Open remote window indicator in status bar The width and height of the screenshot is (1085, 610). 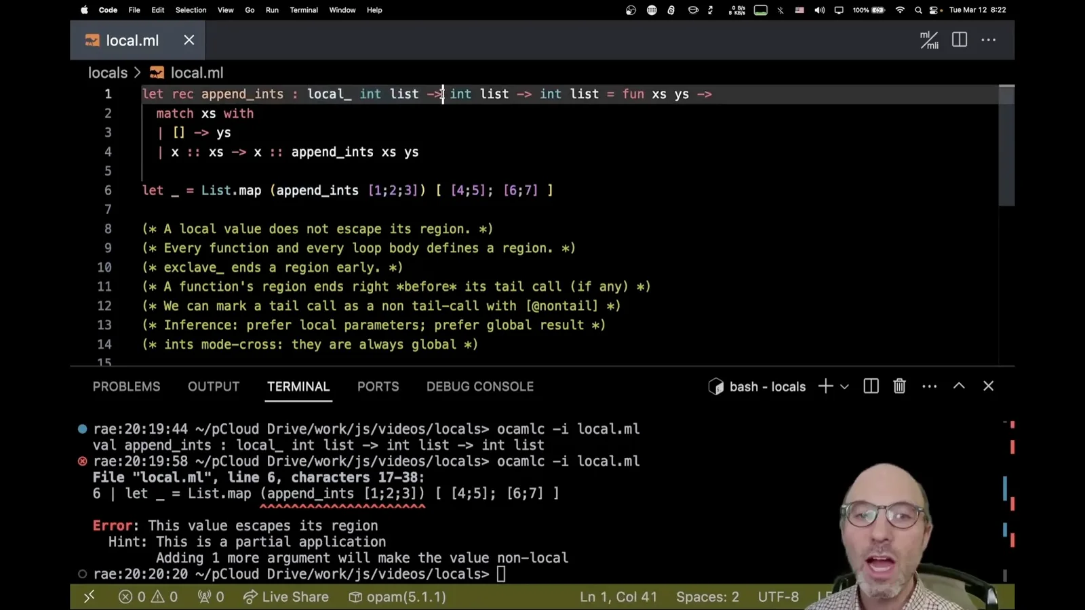pos(89,597)
